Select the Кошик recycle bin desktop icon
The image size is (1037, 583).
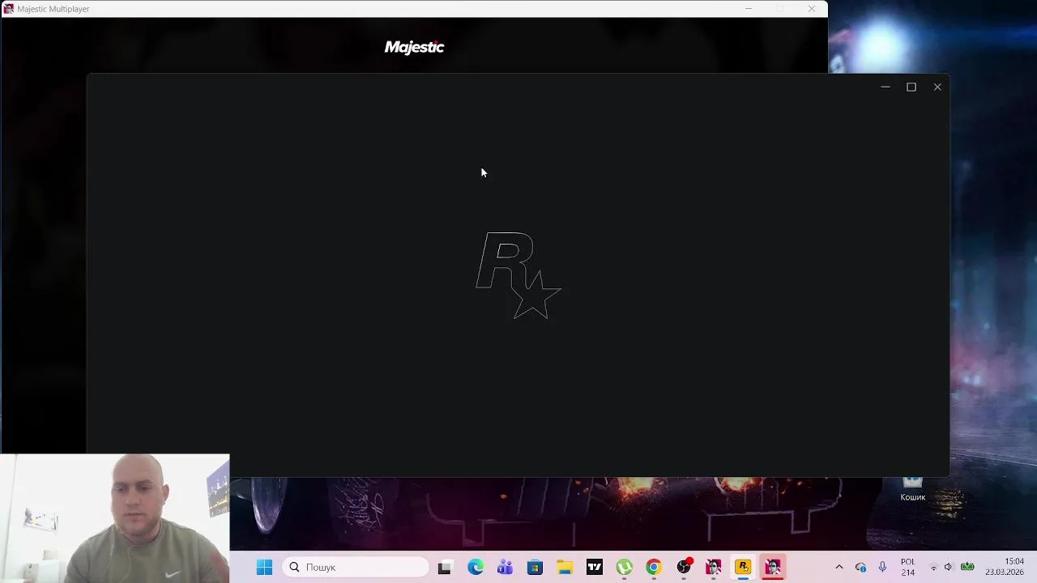point(912,489)
